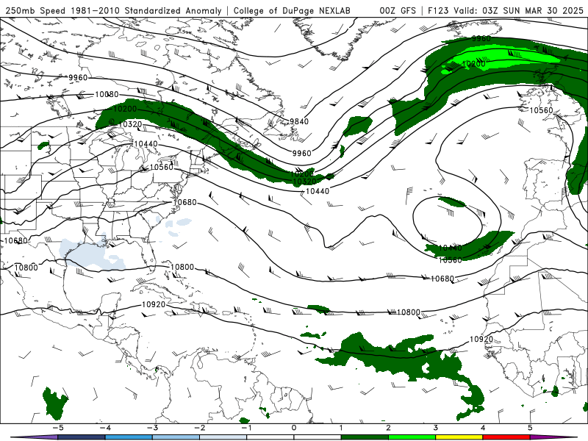Image resolution: width=588 pixels, height=441 pixels.
Task: Select the 10560 contour label over Ohio
Action: tap(162, 168)
